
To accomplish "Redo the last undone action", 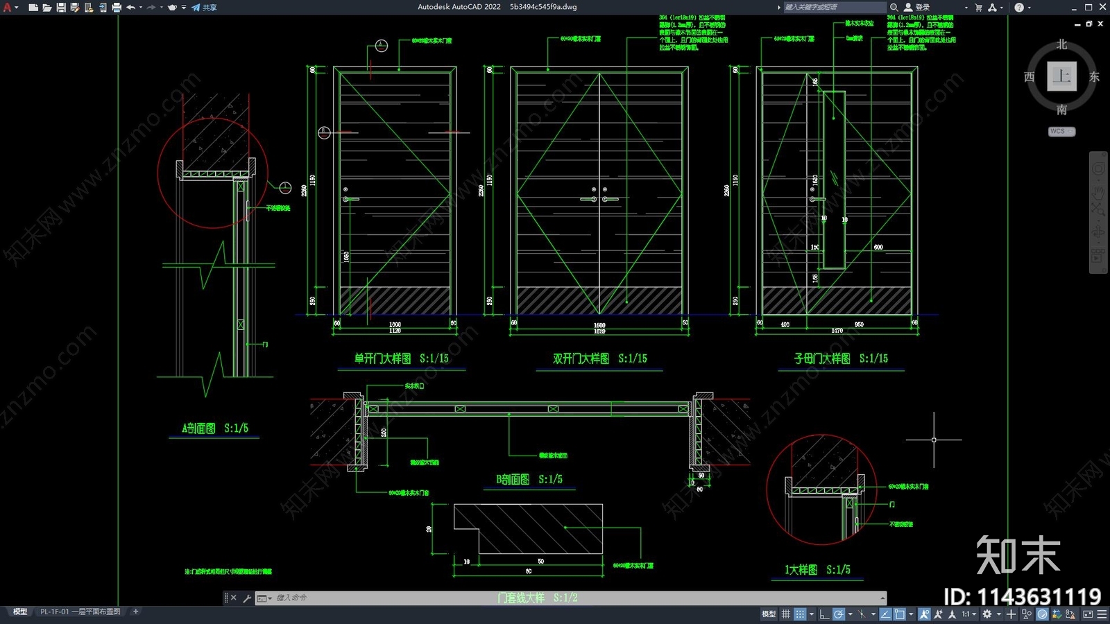I will tap(151, 7).
